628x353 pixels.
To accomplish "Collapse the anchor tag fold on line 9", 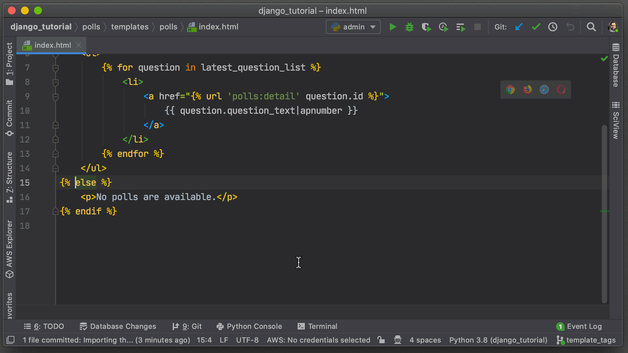I will [x=56, y=96].
